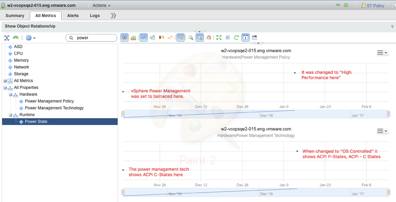396x202 pixels.
Task: Switch to the Alerts tab
Action: pyautogui.click(x=73, y=16)
